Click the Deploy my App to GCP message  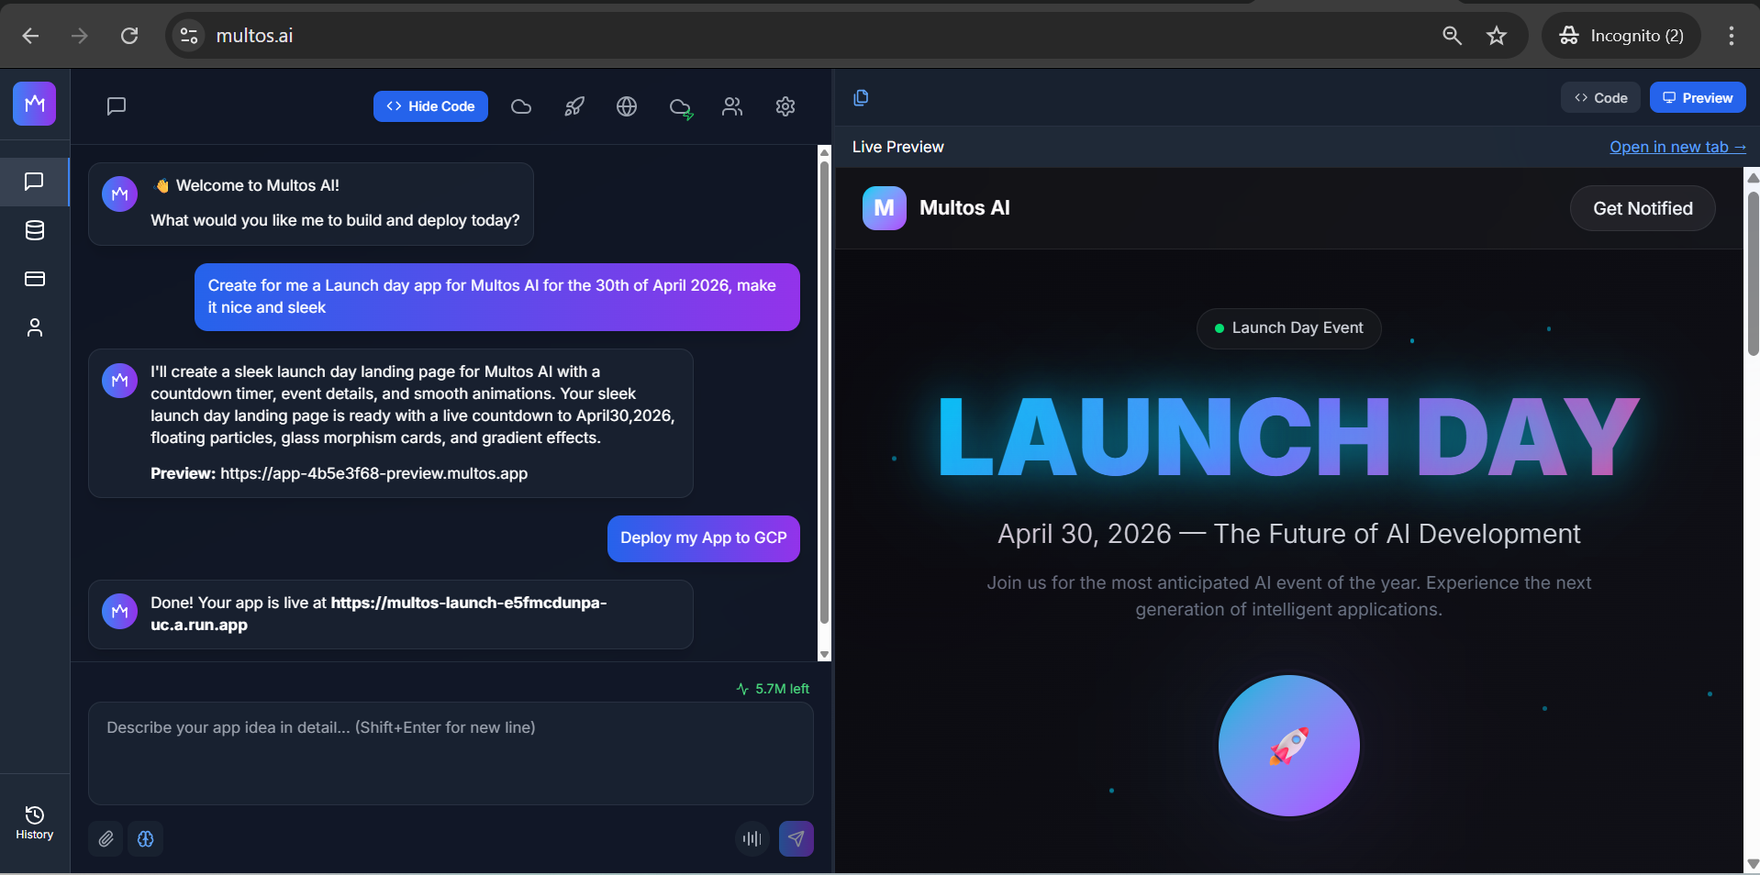click(x=704, y=538)
